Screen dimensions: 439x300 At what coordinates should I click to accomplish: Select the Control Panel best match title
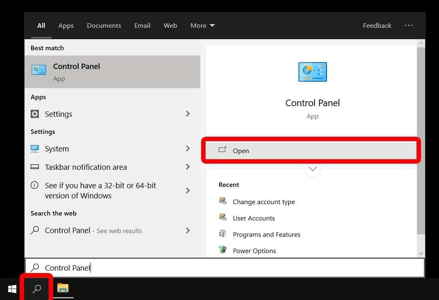click(x=76, y=66)
